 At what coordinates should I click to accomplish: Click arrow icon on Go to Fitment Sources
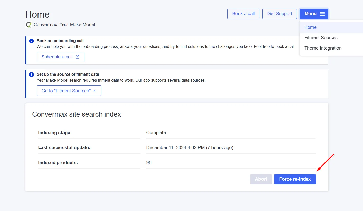pos(94,91)
